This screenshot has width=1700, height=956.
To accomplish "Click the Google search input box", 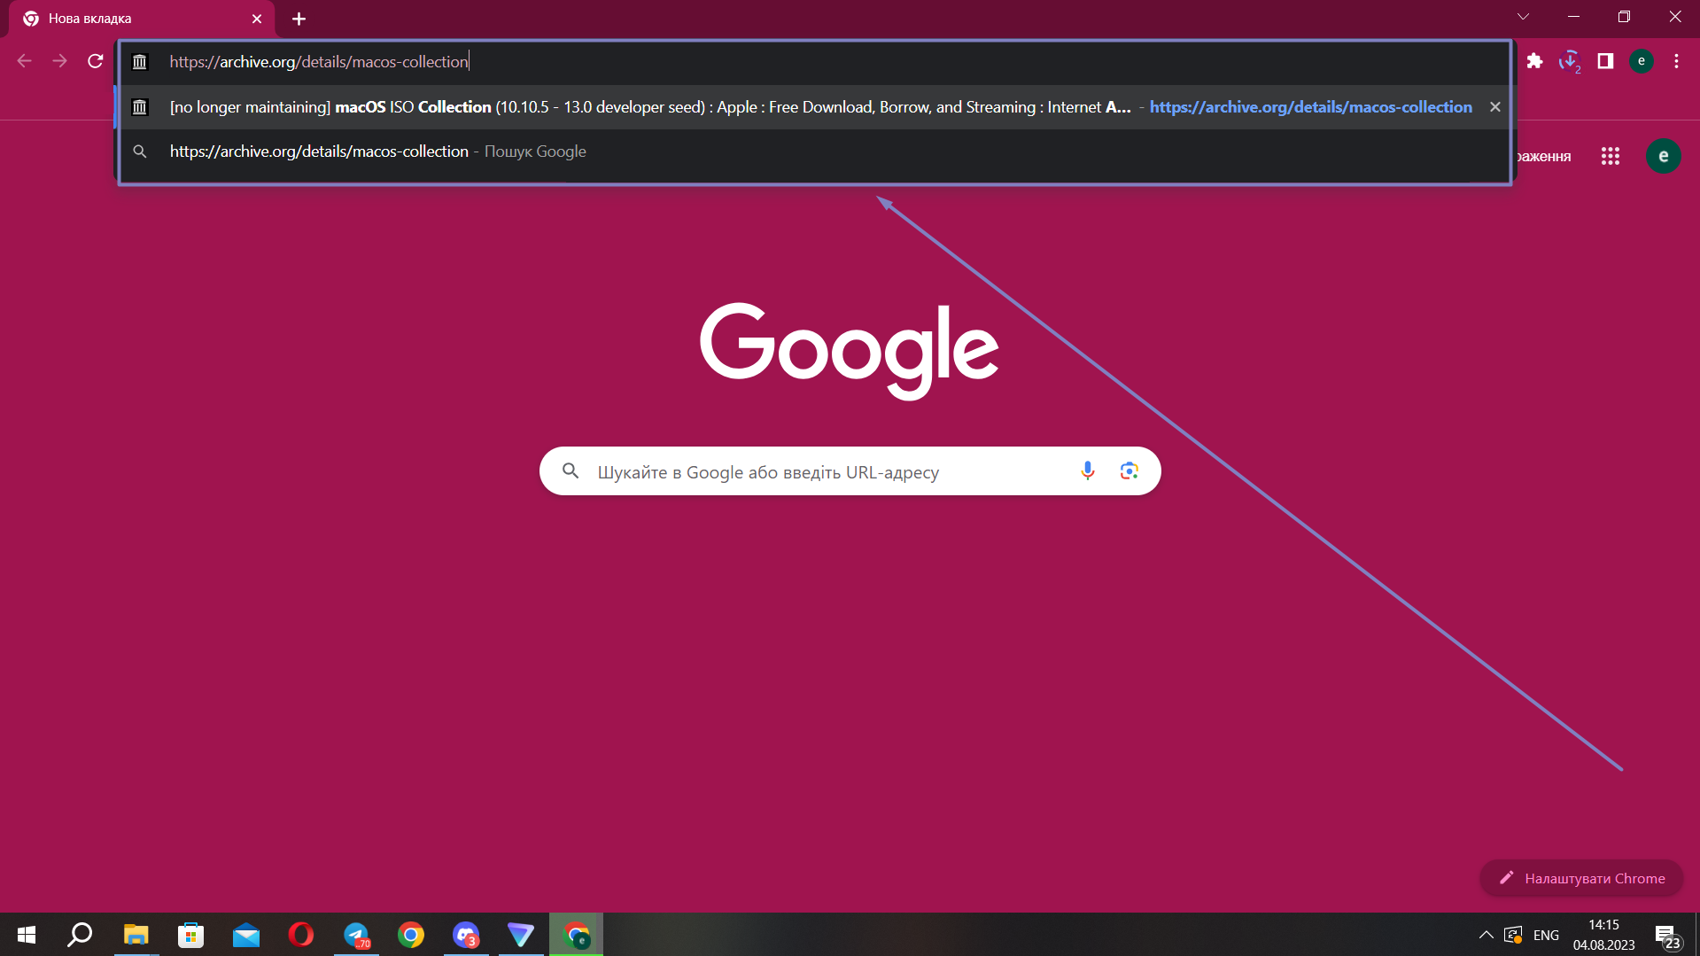I will (x=824, y=471).
